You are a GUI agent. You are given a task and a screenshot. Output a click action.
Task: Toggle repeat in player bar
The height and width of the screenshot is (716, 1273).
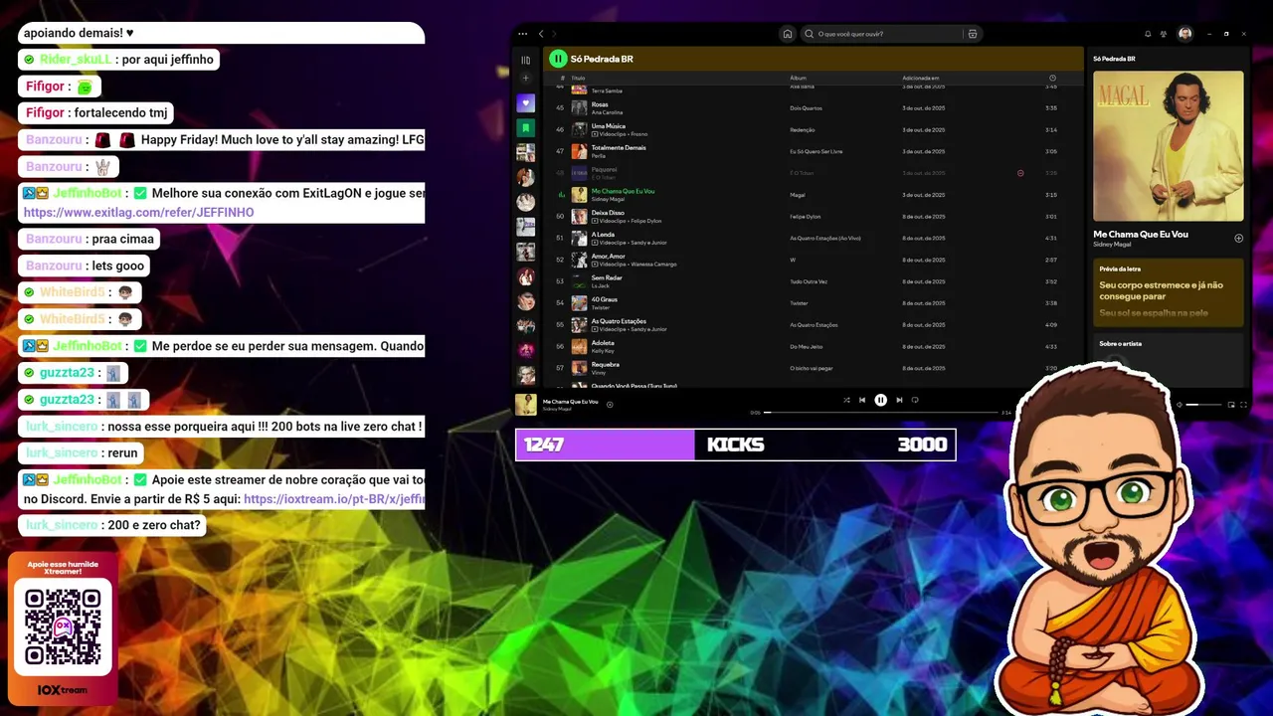pos(915,400)
